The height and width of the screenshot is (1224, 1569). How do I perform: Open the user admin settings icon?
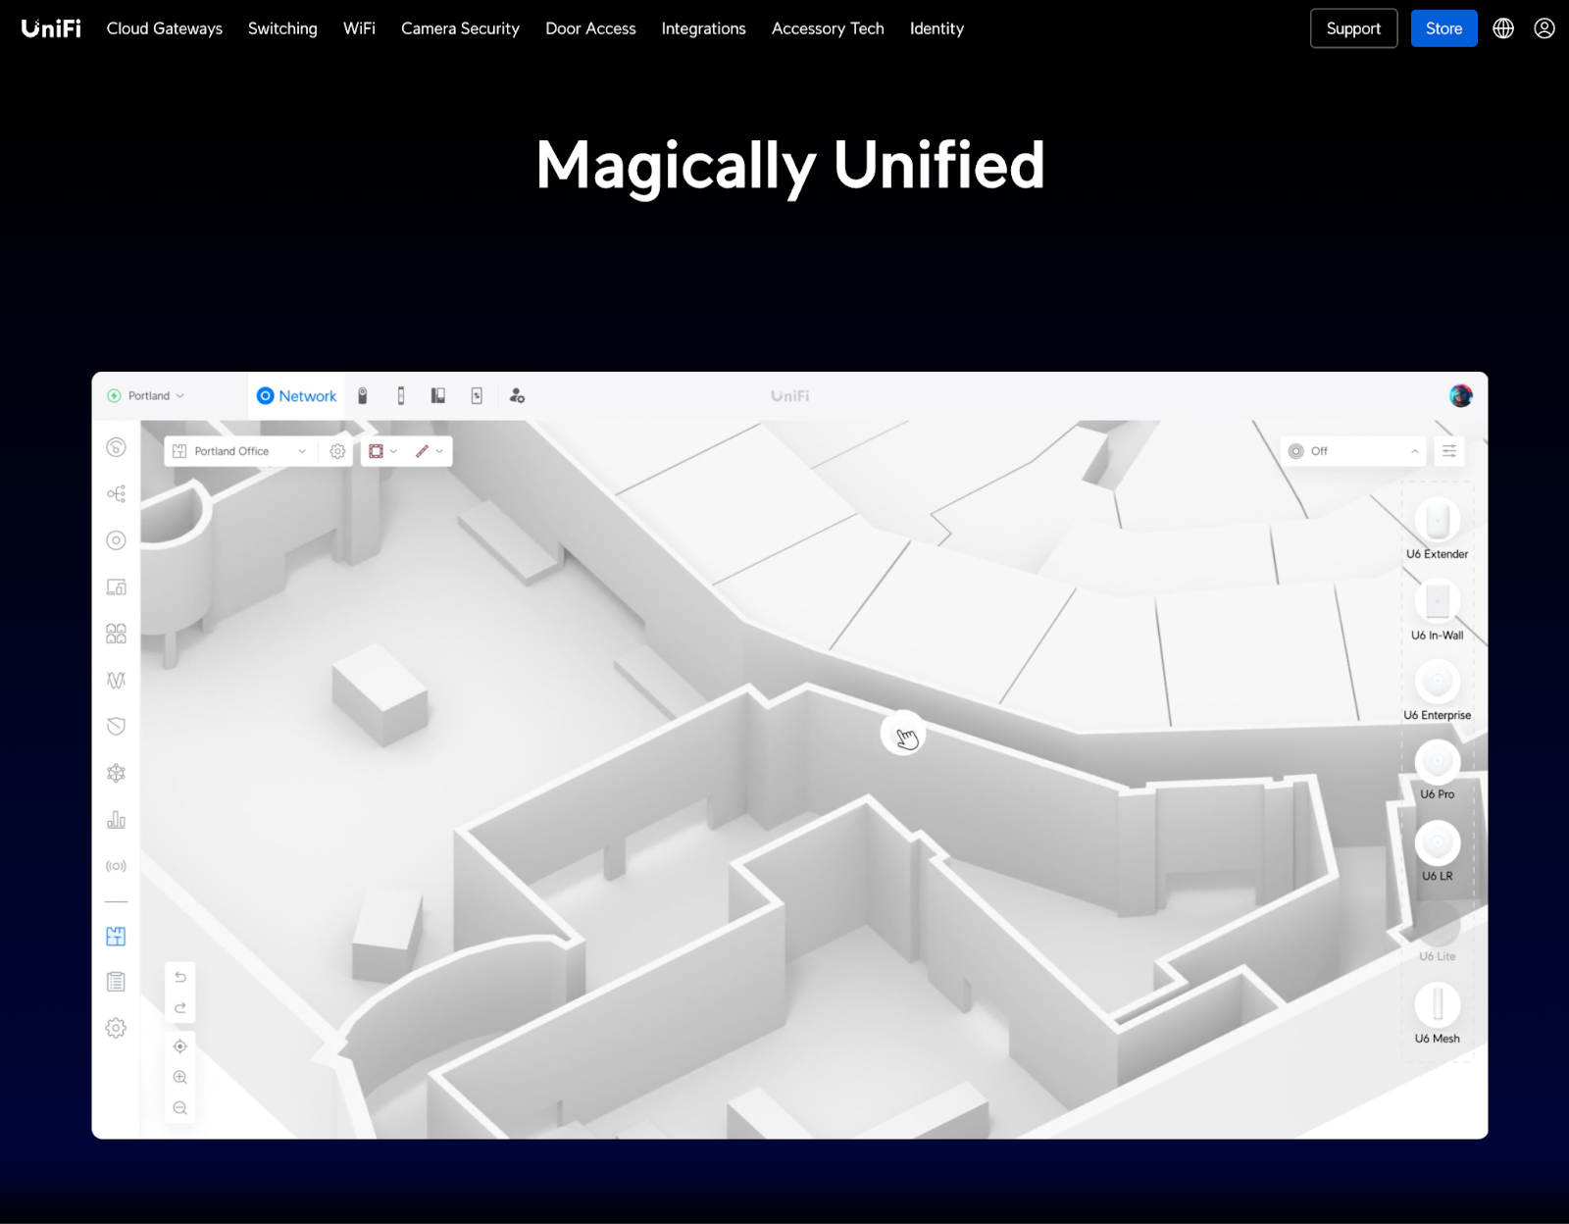tap(517, 396)
